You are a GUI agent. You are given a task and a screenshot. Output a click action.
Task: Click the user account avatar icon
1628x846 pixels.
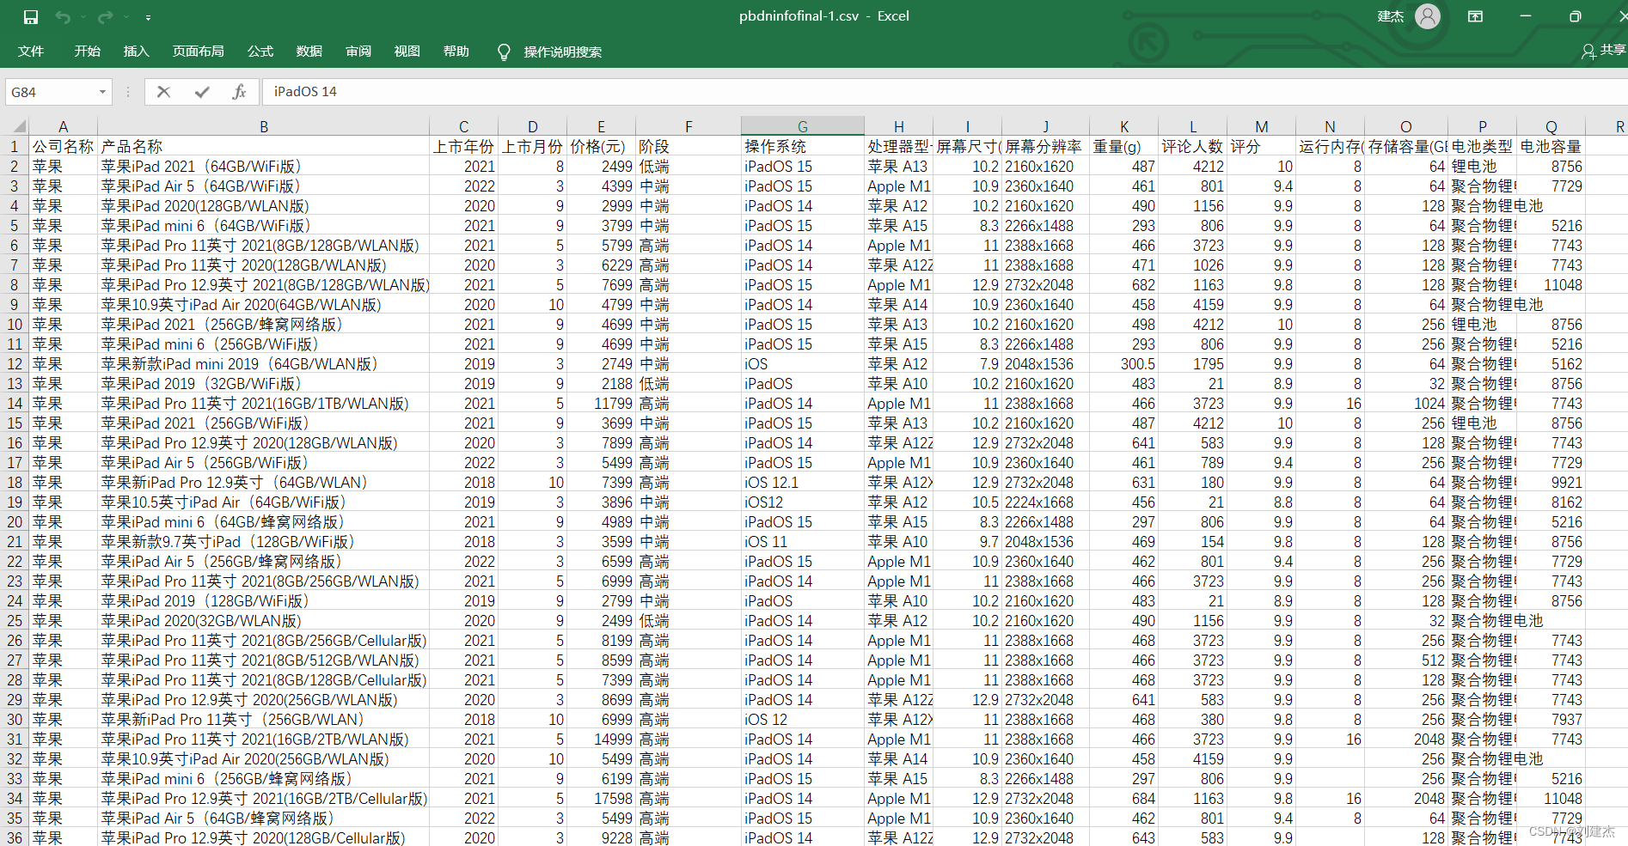1428,16
